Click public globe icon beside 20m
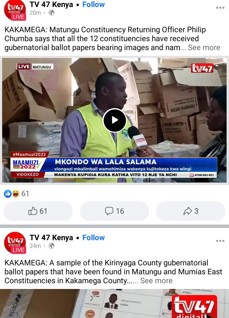 coord(52,13)
